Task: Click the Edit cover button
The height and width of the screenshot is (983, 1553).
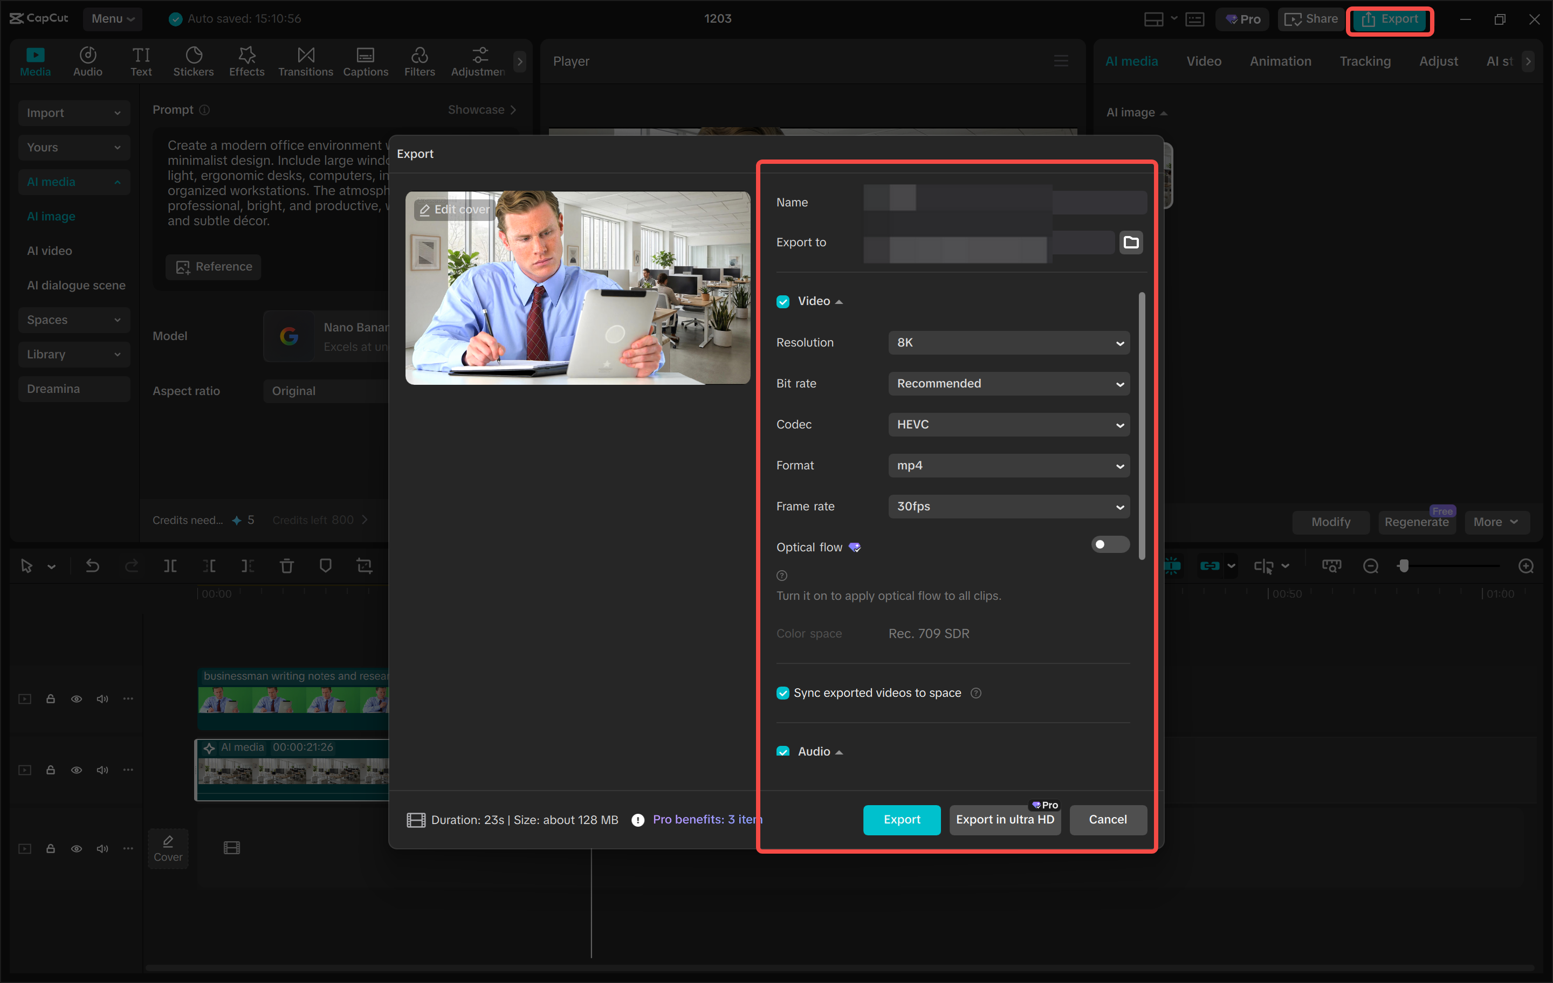Action: click(454, 209)
